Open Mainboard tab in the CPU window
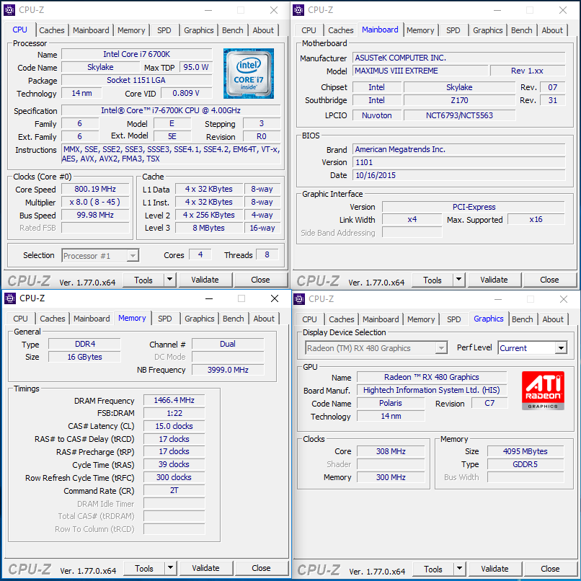Image resolution: width=581 pixels, height=581 pixels. 91,30
